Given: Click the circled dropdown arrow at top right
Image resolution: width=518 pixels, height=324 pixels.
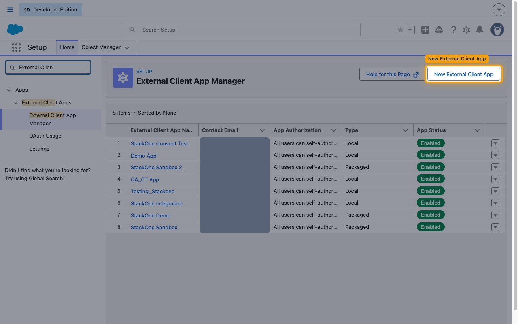Looking at the screenshot, I should (x=499, y=10).
